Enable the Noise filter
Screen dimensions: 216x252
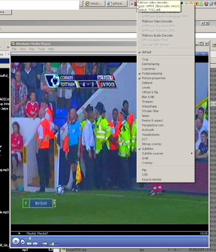(166, 116)
